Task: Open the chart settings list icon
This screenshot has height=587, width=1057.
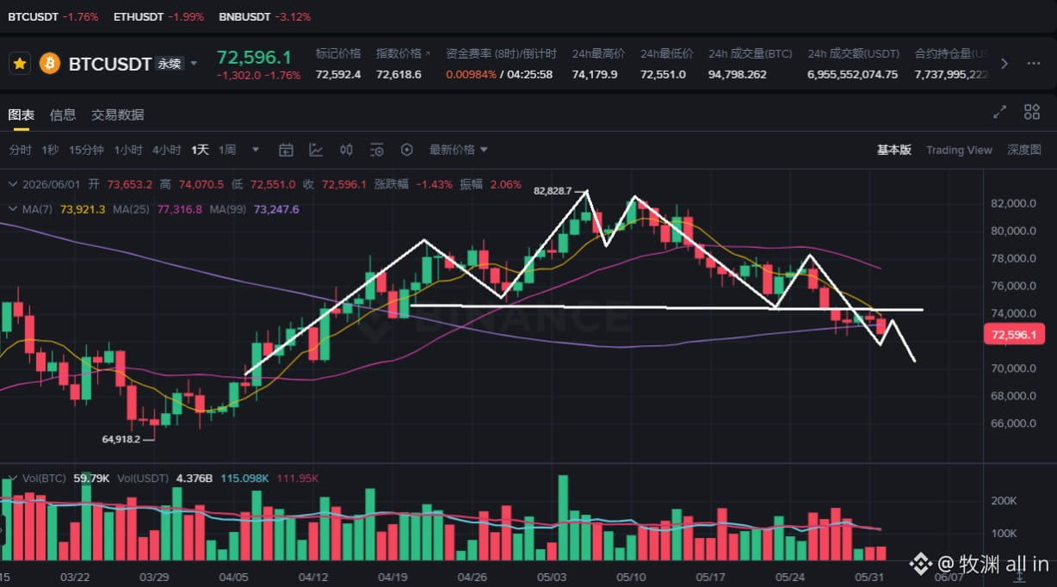Action: pyautogui.click(x=376, y=150)
